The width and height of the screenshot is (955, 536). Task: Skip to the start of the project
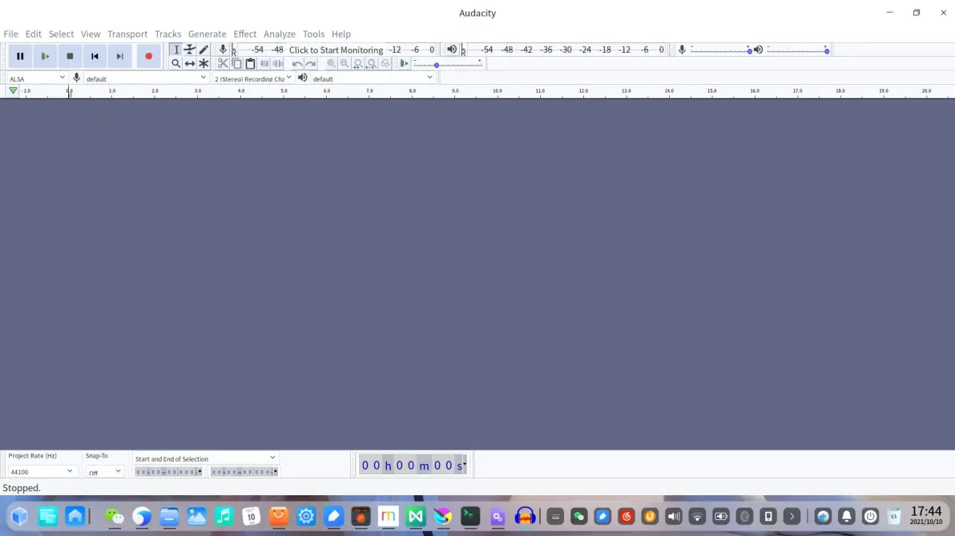pyautogui.click(x=95, y=56)
